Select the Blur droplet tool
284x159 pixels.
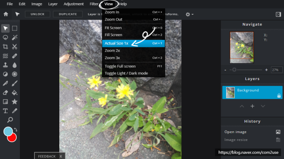click(15, 65)
